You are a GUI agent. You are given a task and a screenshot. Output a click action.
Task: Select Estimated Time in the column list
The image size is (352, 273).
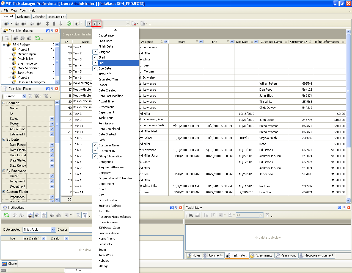point(108,79)
